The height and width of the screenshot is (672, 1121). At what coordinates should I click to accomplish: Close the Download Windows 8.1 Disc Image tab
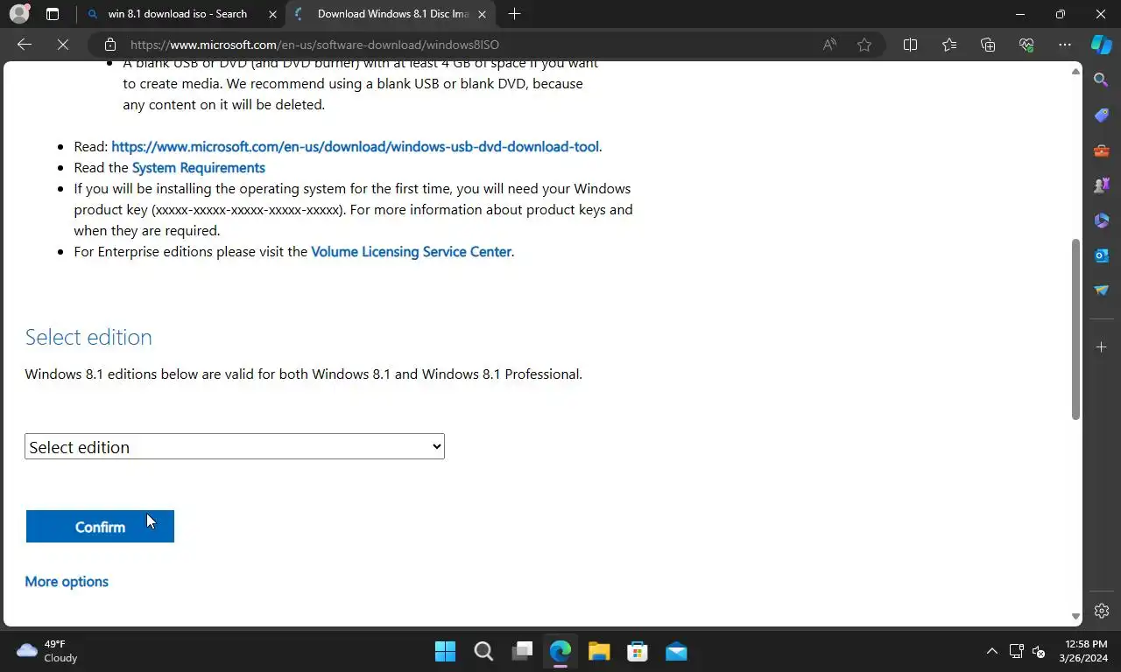(482, 14)
